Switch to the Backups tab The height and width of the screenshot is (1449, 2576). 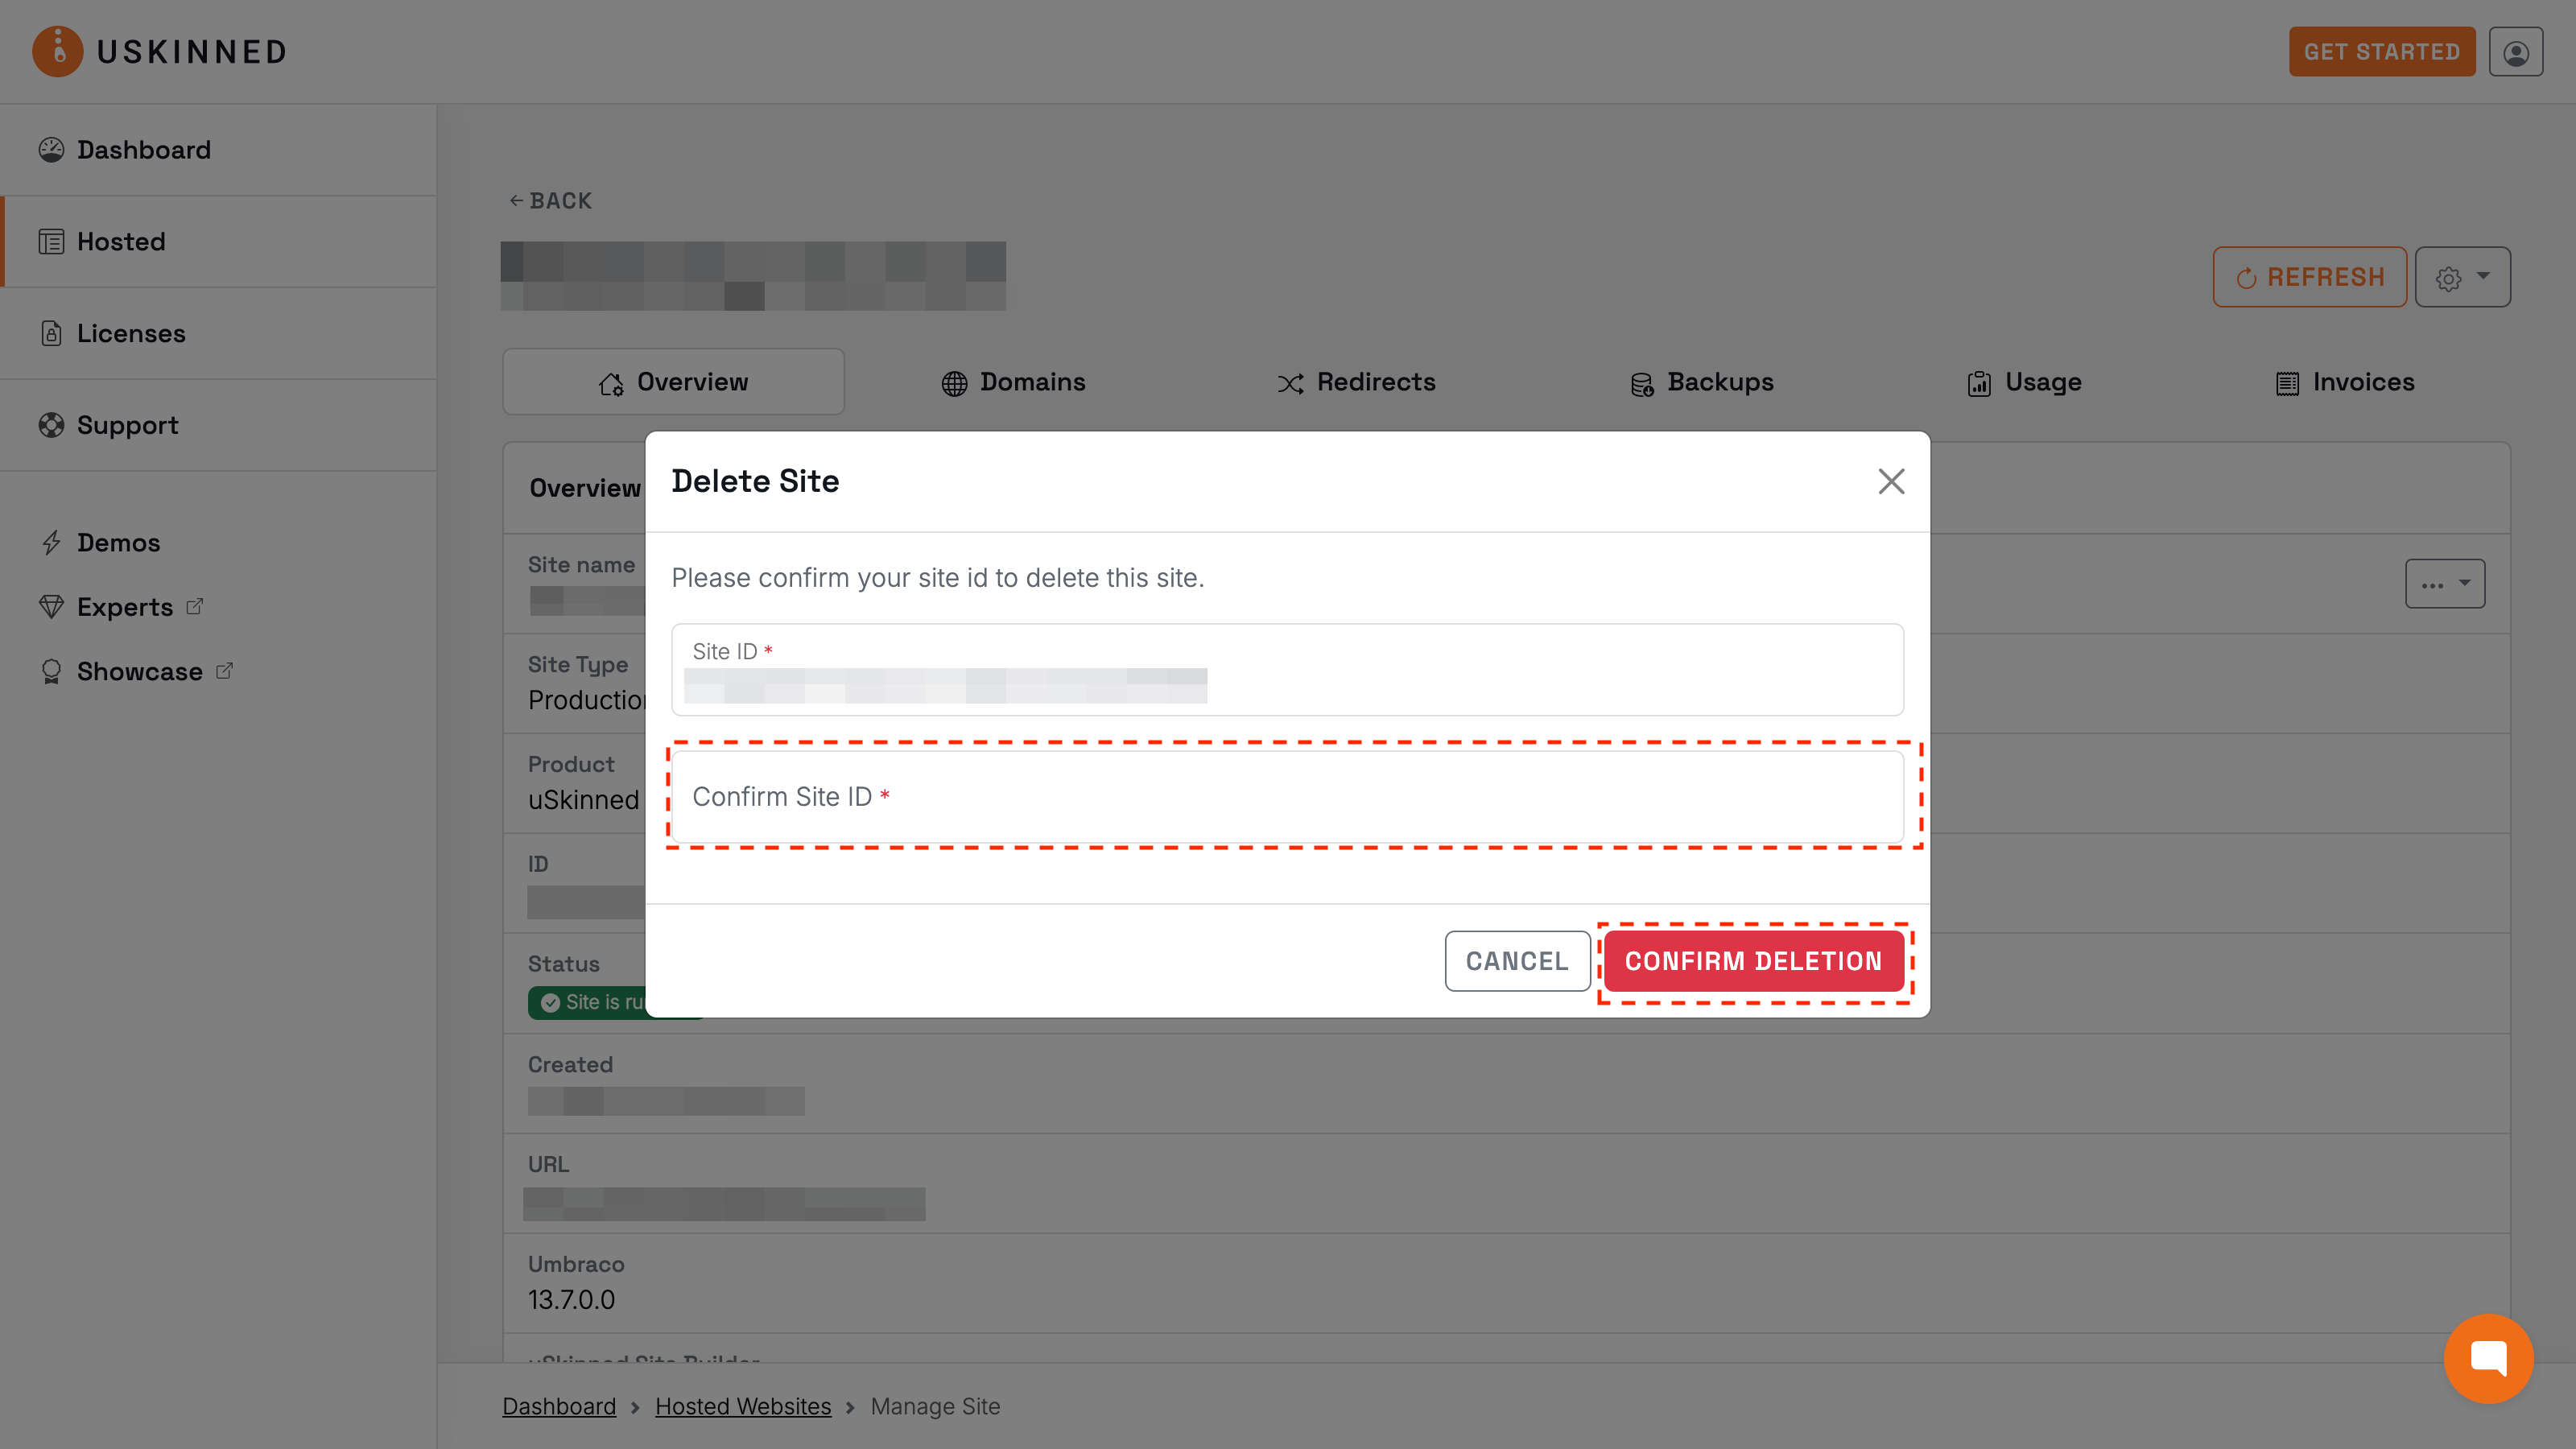click(1701, 382)
